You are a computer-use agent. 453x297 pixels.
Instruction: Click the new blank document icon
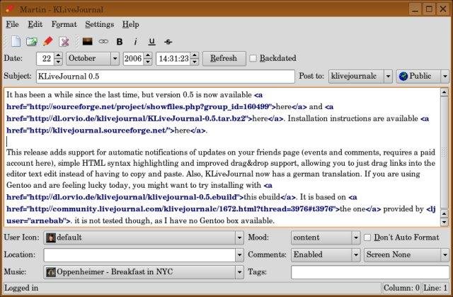tap(16, 41)
